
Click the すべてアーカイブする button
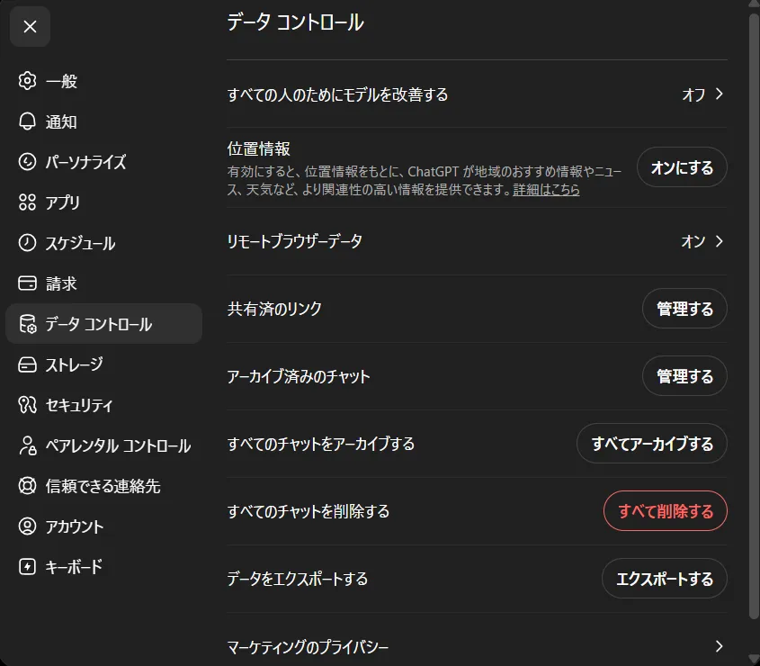[x=652, y=444]
